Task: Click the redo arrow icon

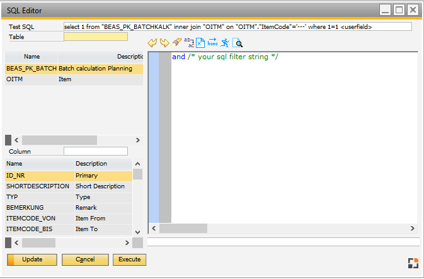Action: pyautogui.click(x=164, y=43)
